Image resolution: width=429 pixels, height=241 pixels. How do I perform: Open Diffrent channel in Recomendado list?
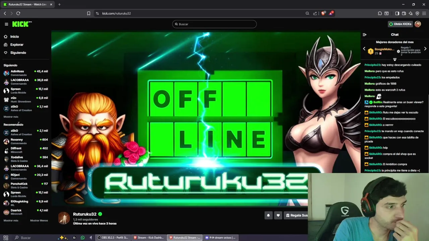click(25, 150)
